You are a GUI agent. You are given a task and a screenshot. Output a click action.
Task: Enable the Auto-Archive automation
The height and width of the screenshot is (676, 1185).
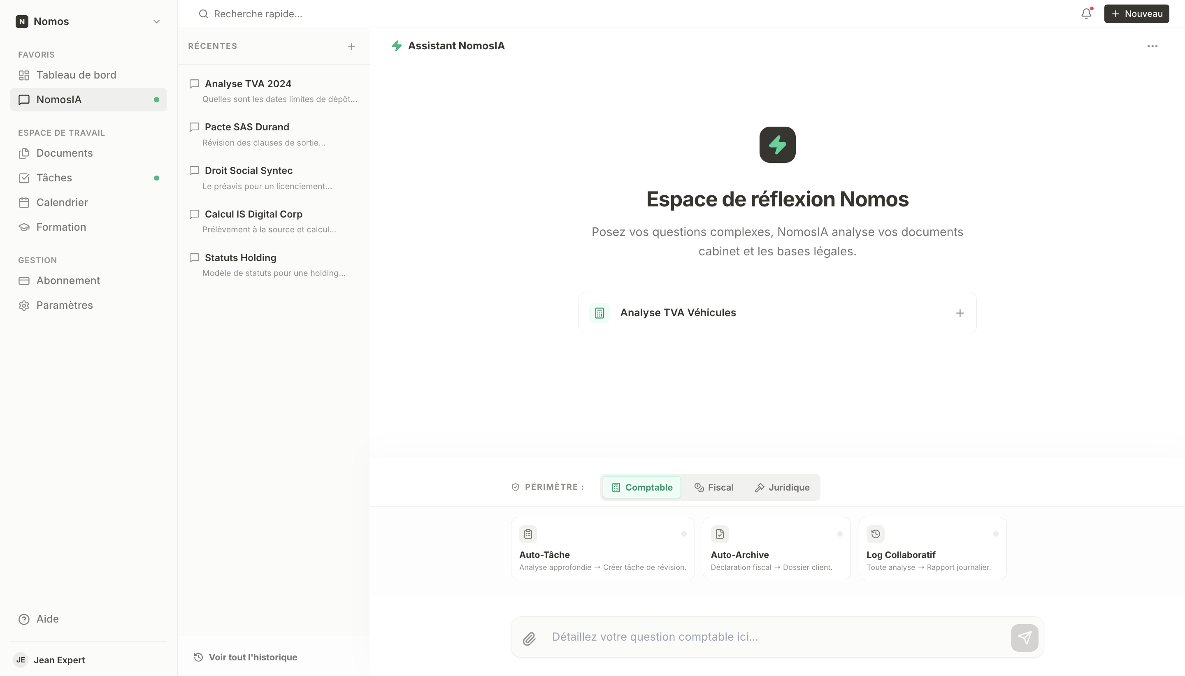coord(776,548)
